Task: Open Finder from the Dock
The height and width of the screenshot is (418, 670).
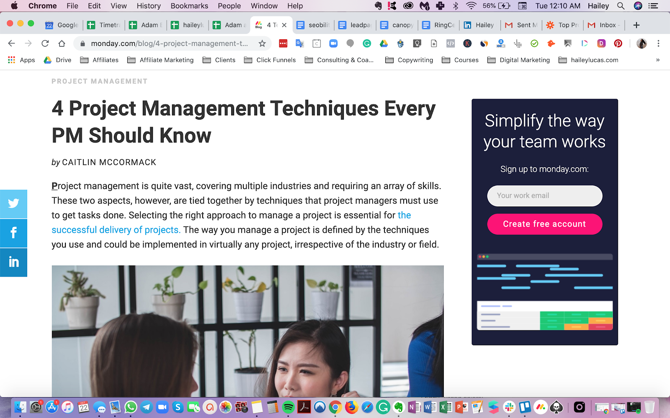Action: pos(20,407)
